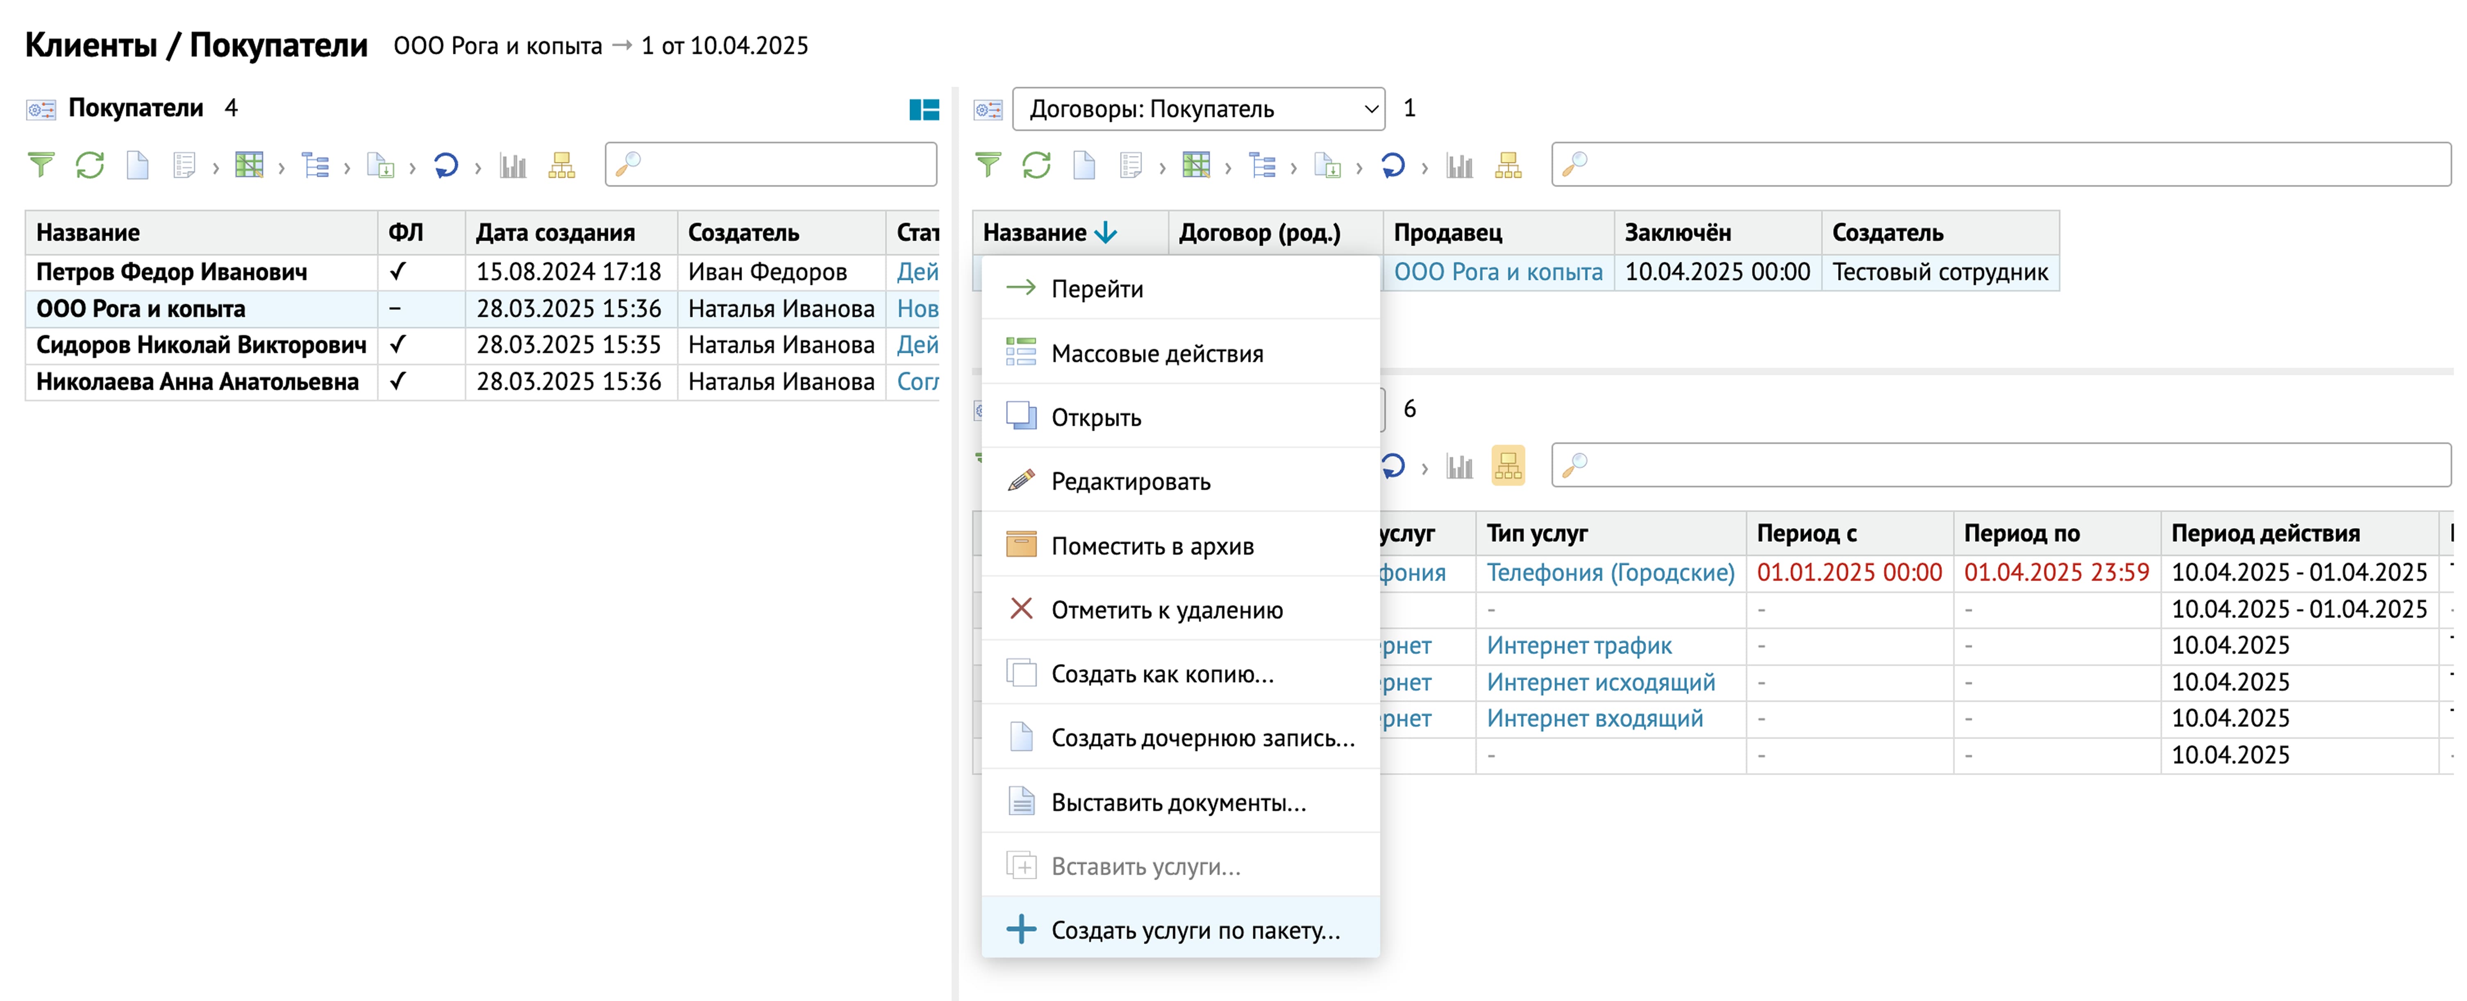Click the yellow hierarchy icon in Покупатели toolbar
The image size is (2467, 1001).
pyautogui.click(x=562, y=165)
